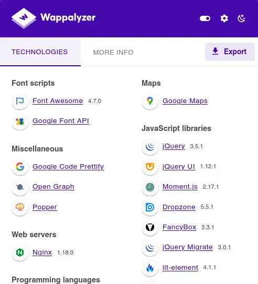Open the lit-element link
258x284 pixels.
click(180, 268)
